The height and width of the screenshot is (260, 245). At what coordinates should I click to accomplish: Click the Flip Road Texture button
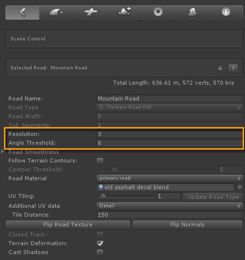point(68,225)
